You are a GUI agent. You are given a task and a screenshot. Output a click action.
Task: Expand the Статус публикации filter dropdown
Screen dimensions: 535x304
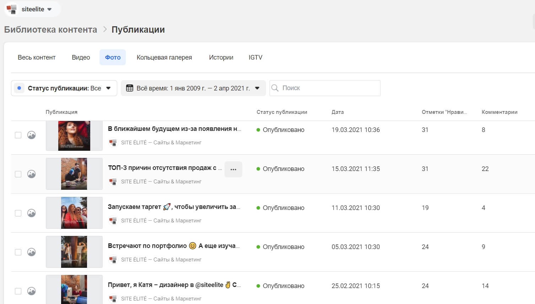tap(64, 88)
